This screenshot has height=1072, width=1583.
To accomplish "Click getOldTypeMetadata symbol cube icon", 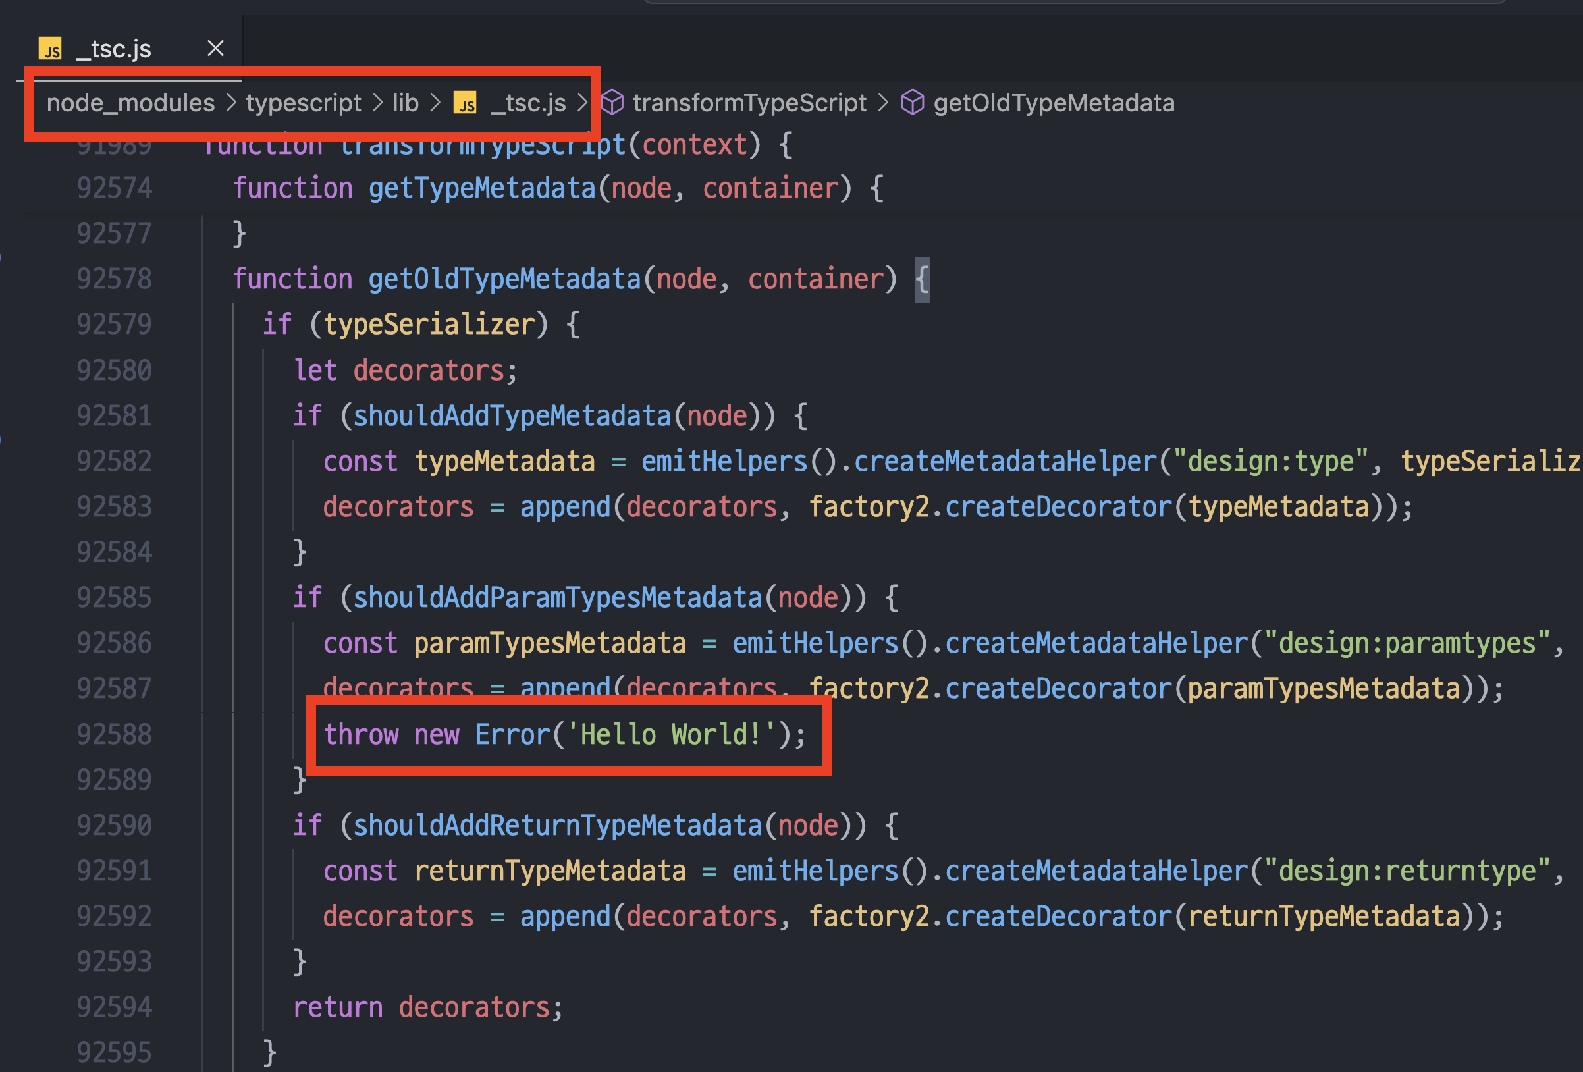I will [x=912, y=103].
